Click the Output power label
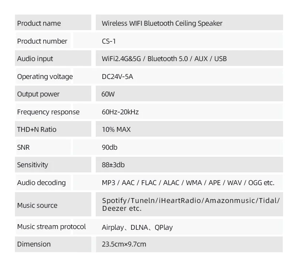Screen dimensions: 298x267 click(38, 94)
